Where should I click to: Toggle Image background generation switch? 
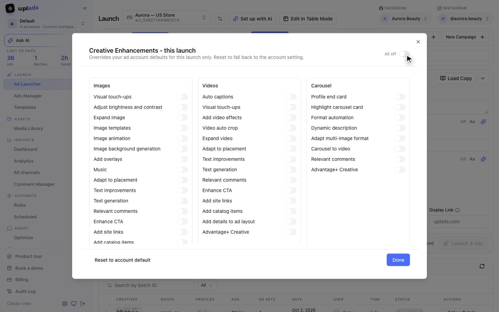[182, 149]
